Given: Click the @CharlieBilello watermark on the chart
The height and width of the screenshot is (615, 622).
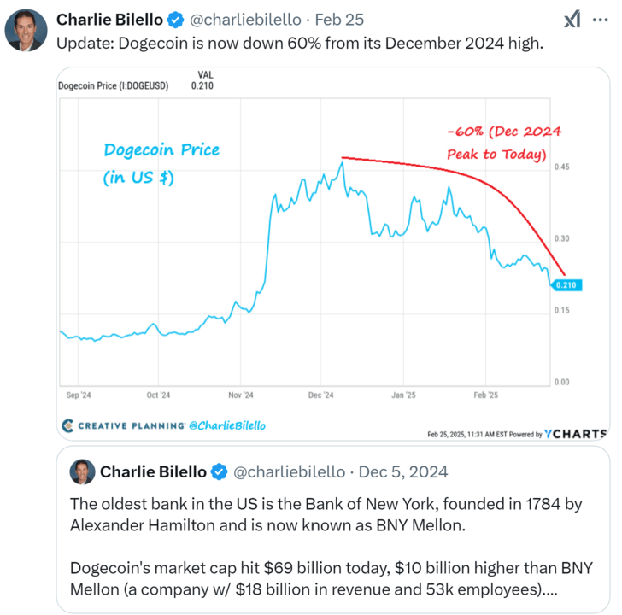Looking at the screenshot, I should [226, 425].
